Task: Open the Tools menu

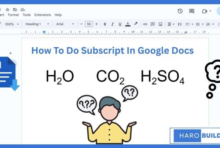Action: point(27,15)
